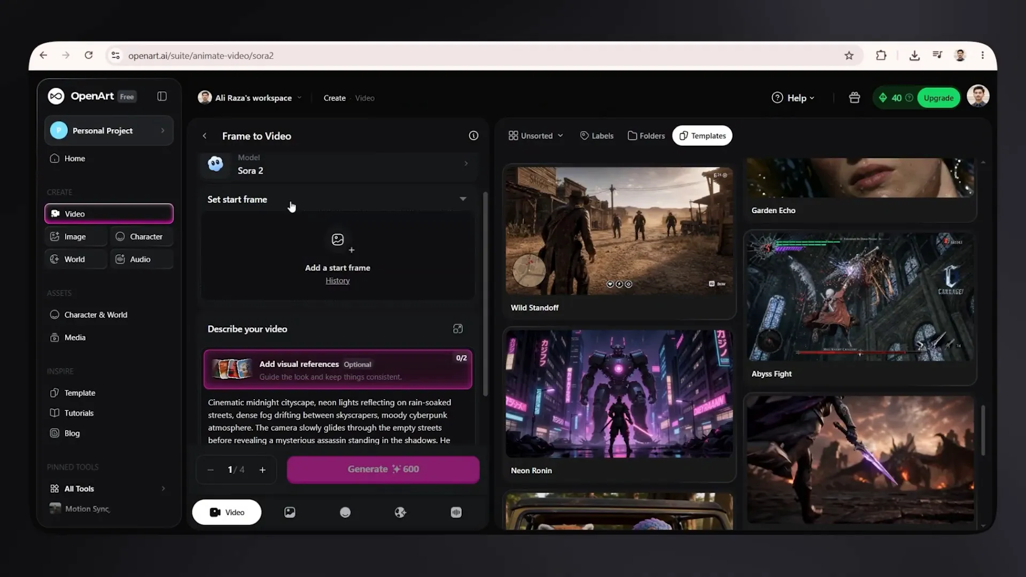Increase video count with plus
Image resolution: width=1026 pixels, height=577 pixels.
(x=262, y=470)
